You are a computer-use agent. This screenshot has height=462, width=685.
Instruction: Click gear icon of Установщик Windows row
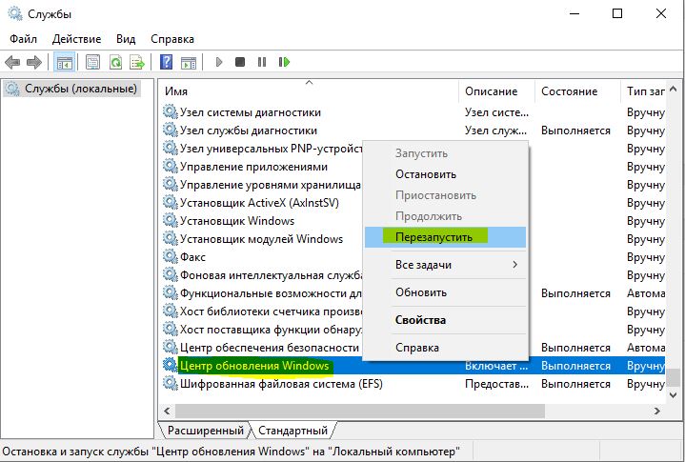[x=170, y=220]
